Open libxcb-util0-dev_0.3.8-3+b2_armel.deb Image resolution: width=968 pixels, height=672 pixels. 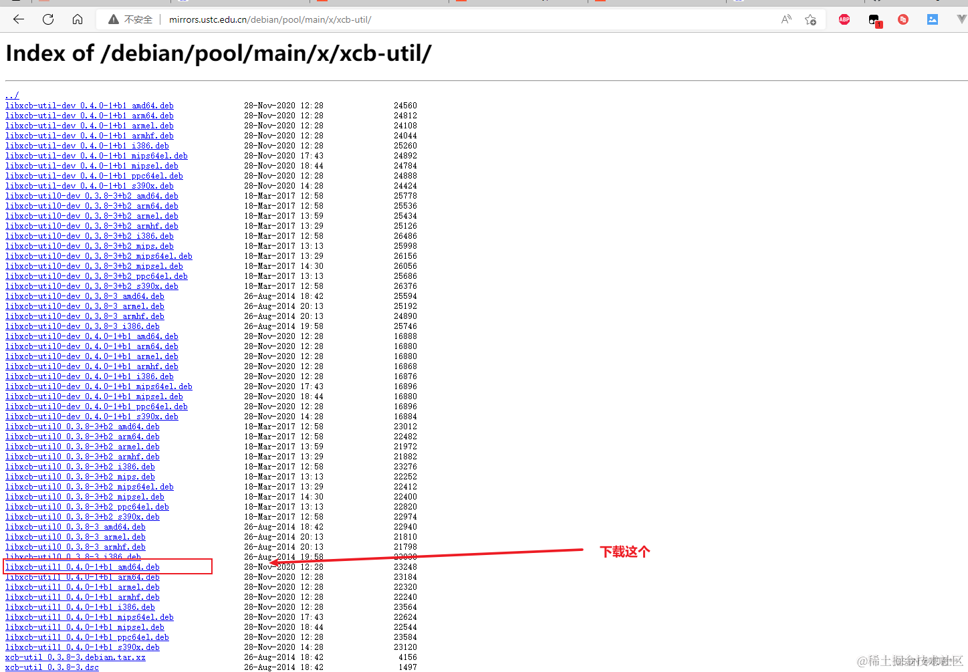coord(92,216)
